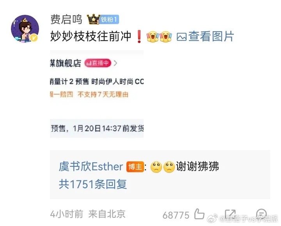Open replies with the speech bubble icon
281x226 pixels.
click(x=261, y=214)
